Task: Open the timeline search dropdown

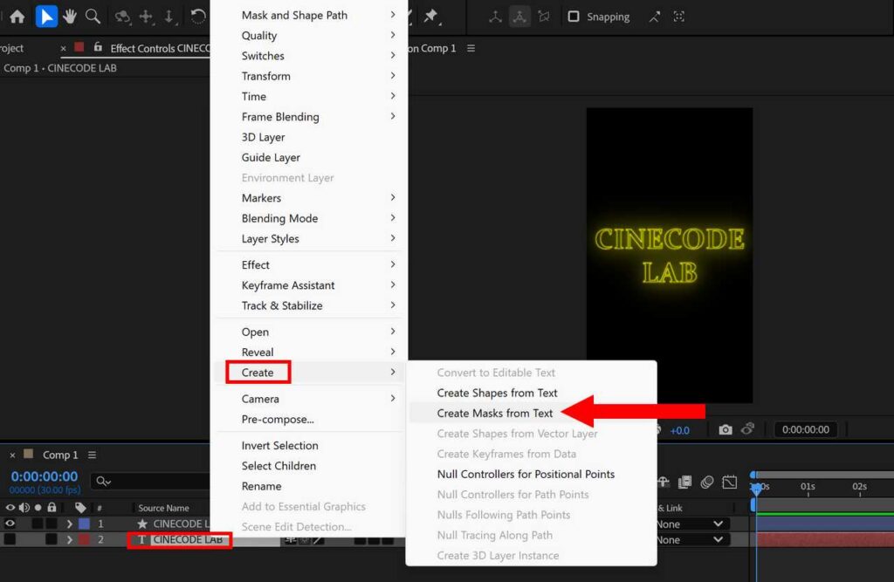Action: (103, 482)
